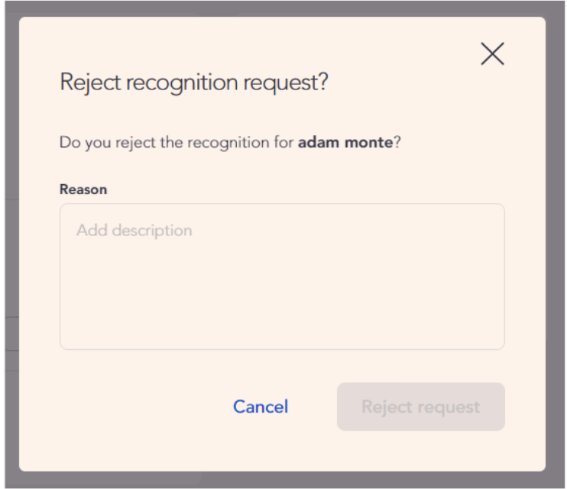The height and width of the screenshot is (489, 567).
Task: Hit the cross icon in dialog corner
Action: (492, 53)
